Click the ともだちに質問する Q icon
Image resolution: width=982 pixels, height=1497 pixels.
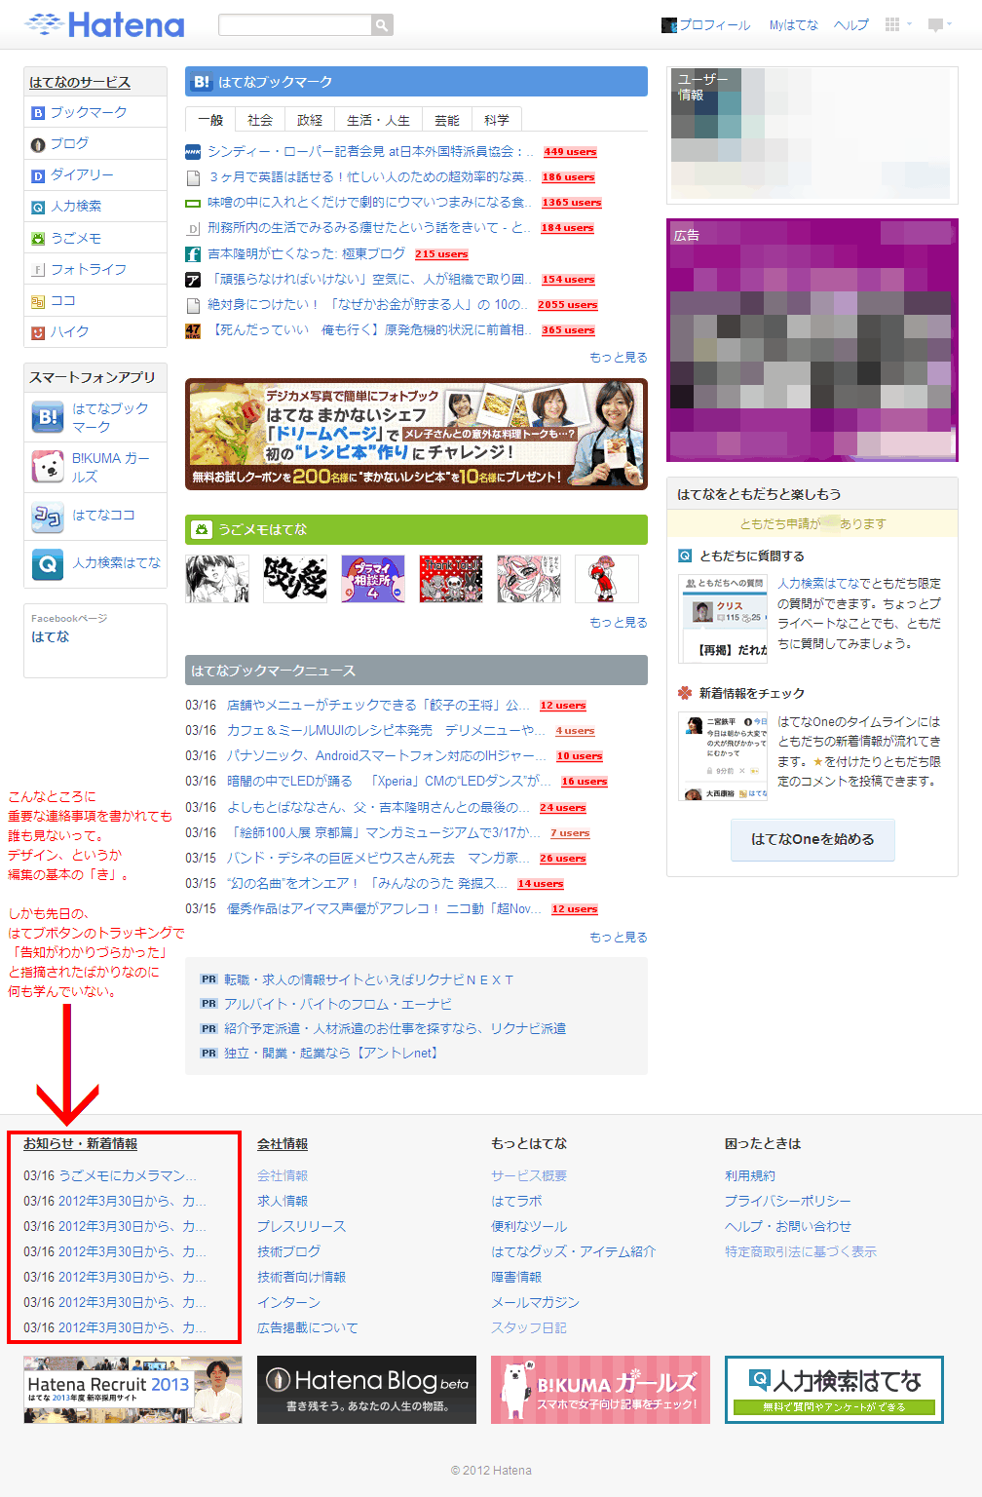tap(685, 556)
